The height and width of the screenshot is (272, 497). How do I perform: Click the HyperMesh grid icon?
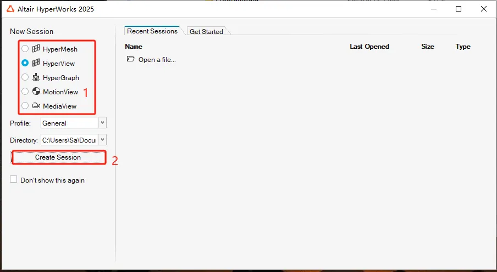tap(36, 48)
